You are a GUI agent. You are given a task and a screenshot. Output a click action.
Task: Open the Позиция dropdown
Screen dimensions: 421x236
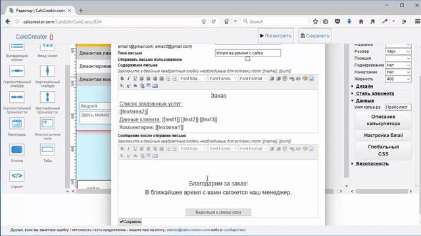click(398, 58)
